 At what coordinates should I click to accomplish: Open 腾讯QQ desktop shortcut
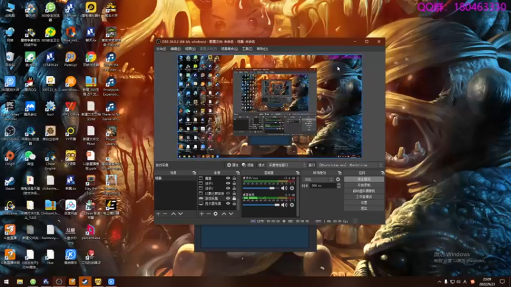coord(30,84)
